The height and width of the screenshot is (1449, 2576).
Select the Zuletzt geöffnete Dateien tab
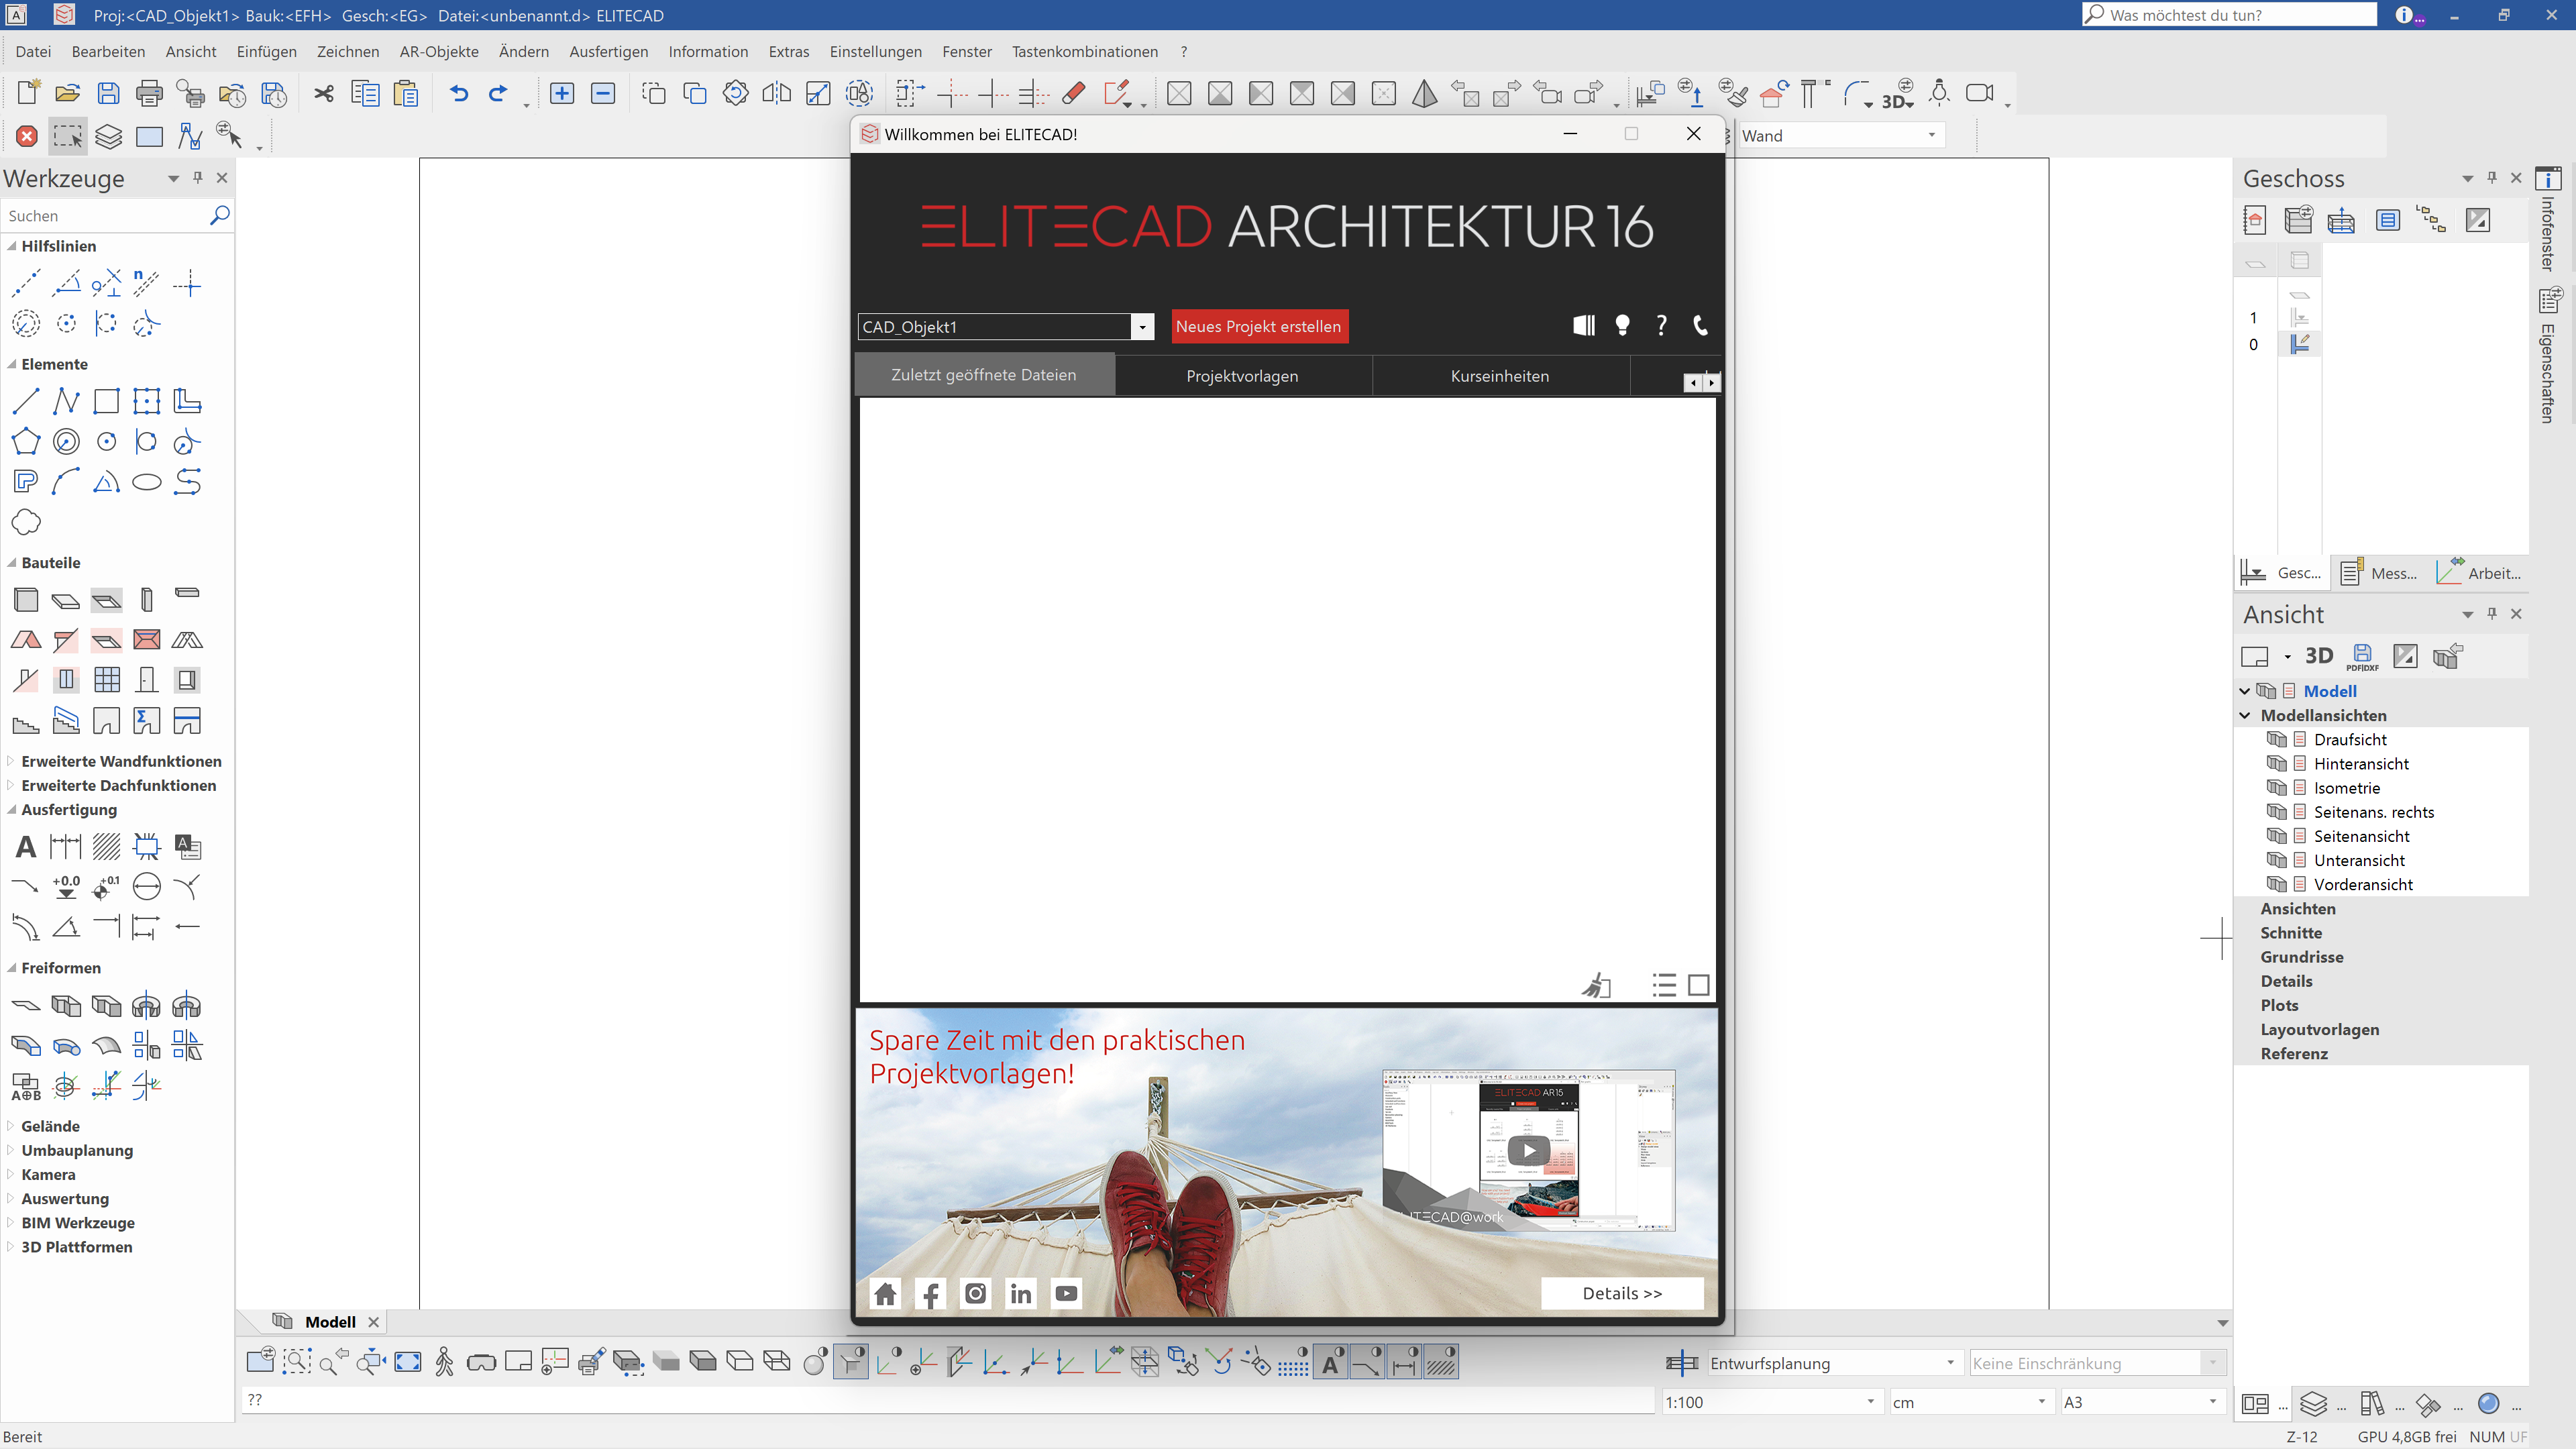coord(984,374)
